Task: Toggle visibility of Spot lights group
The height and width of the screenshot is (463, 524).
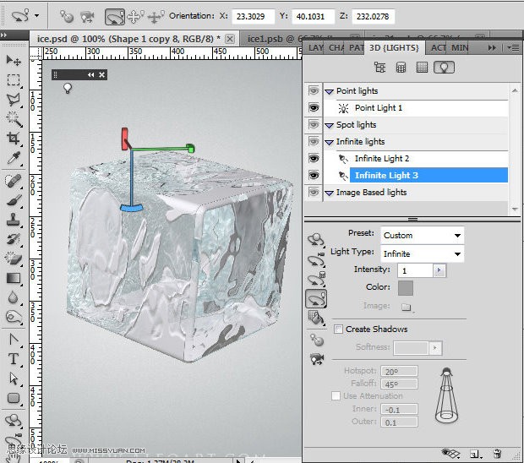Action: point(314,124)
